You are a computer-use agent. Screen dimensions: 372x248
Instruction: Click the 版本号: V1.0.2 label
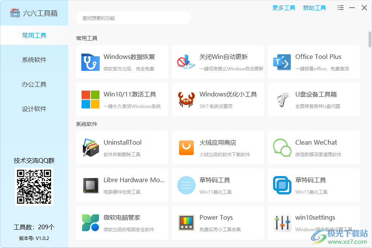click(34, 238)
